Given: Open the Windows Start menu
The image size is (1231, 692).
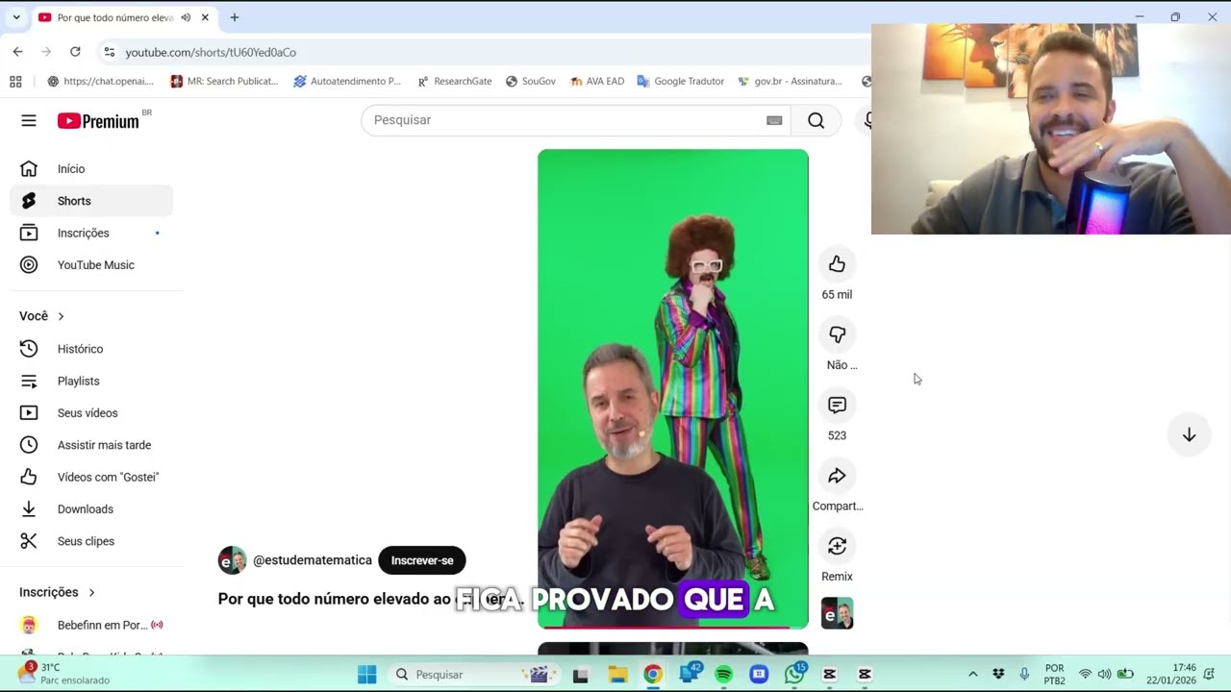Looking at the screenshot, I should [366, 675].
